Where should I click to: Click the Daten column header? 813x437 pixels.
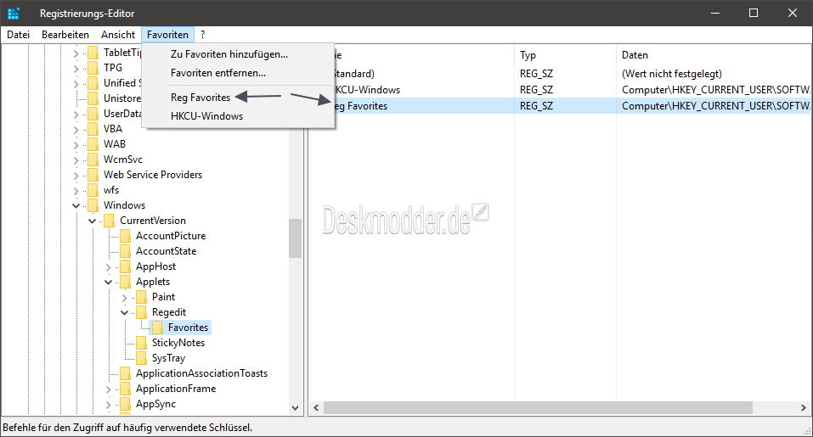pyautogui.click(x=713, y=55)
